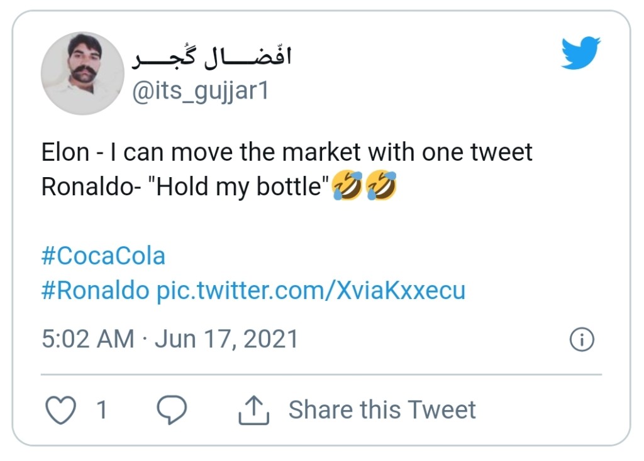
Task: Open the author's profile picture
Action: click(x=82, y=73)
